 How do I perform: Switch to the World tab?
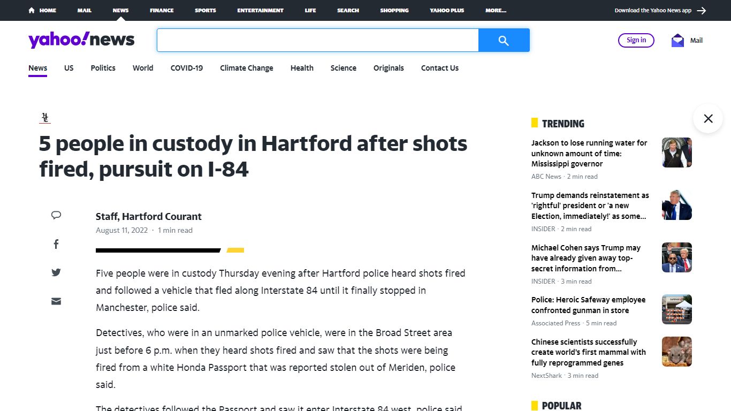click(143, 68)
